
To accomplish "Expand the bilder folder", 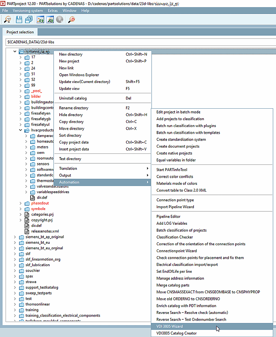I will tap(21, 97).
